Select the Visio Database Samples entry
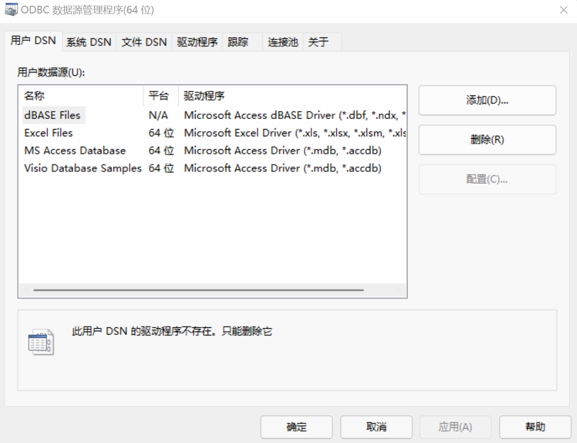The image size is (577, 443). click(82, 168)
